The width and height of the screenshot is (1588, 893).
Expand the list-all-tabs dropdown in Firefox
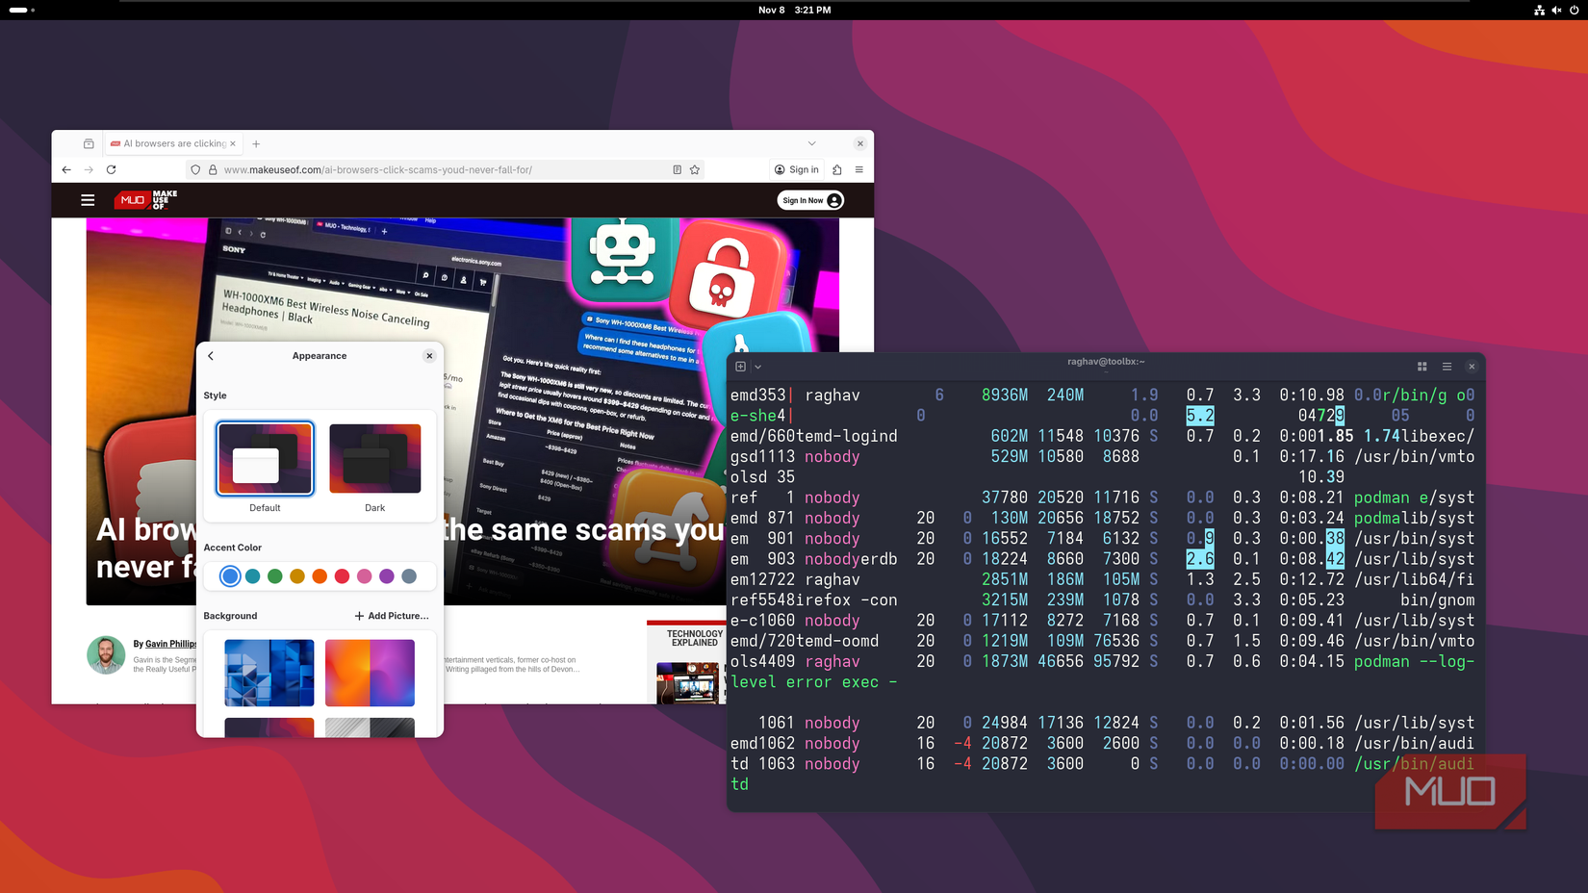tap(812, 143)
